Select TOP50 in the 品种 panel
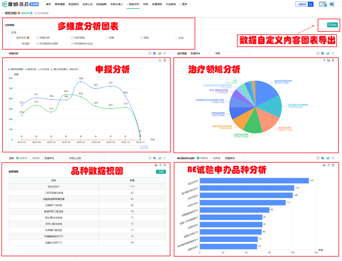Viewport: 342px width, 261px height. point(34,158)
